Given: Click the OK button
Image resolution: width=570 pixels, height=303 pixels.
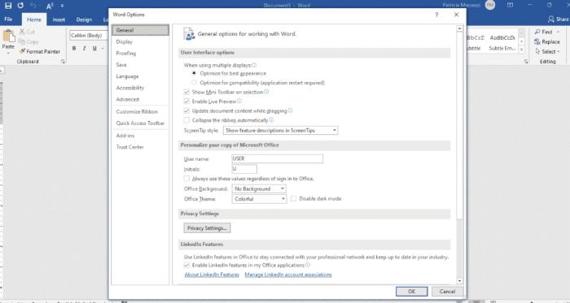Looking at the screenshot, I should pos(411,292).
